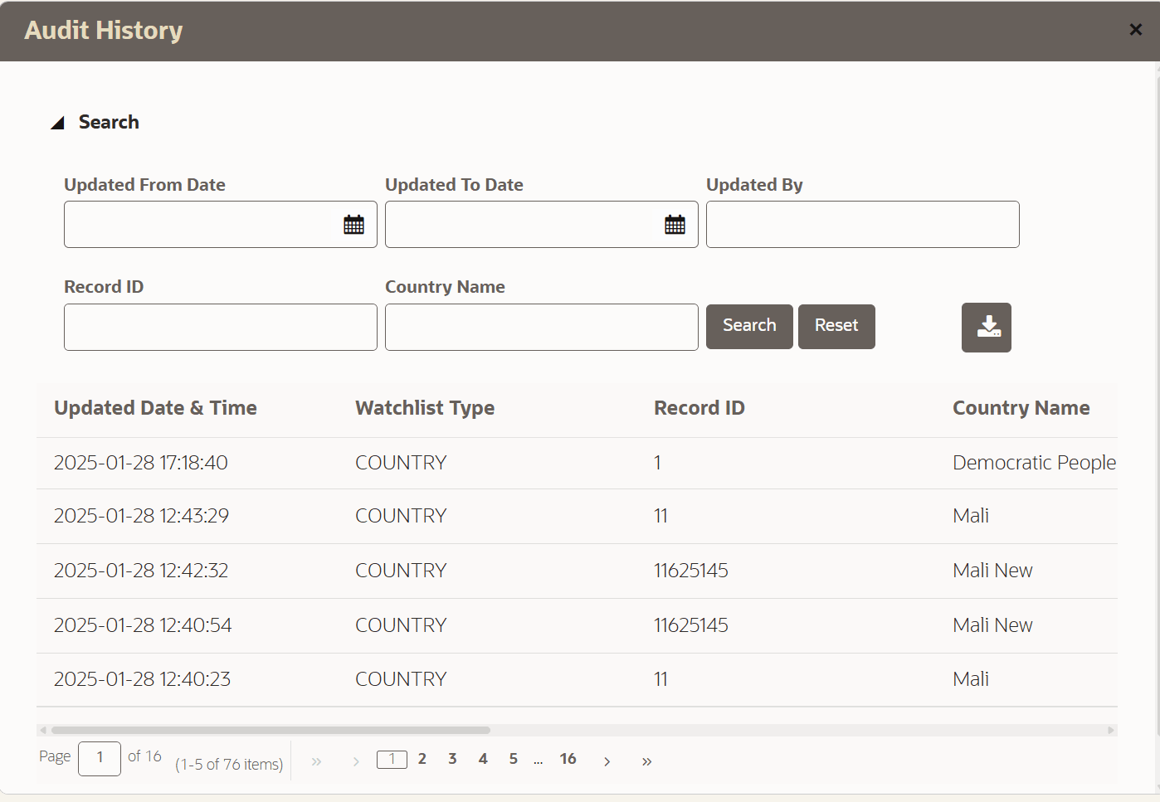Click the Reset button

pos(836,327)
